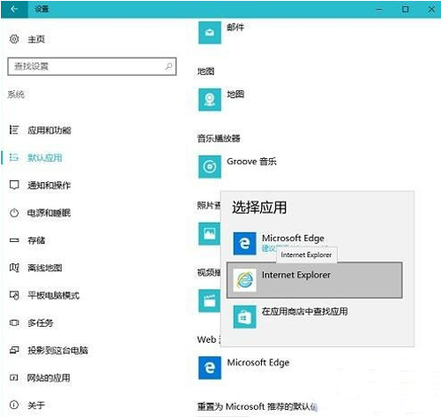
Task: Click 邮件 default mail app label
Action: (x=235, y=27)
